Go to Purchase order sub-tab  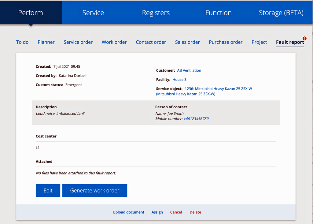pyautogui.click(x=226, y=42)
